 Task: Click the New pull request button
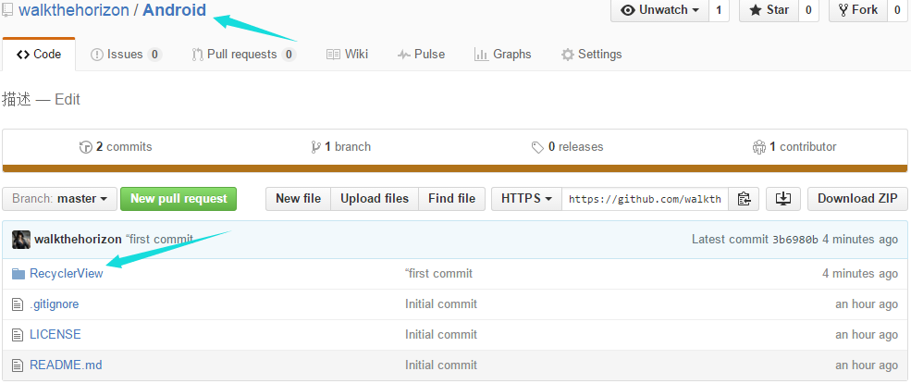179,199
